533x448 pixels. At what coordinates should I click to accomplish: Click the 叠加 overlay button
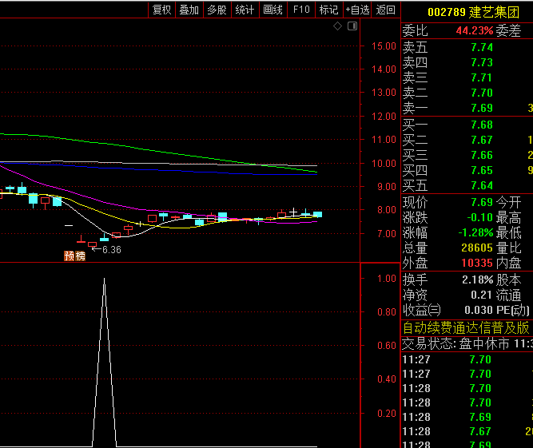(189, 10)
